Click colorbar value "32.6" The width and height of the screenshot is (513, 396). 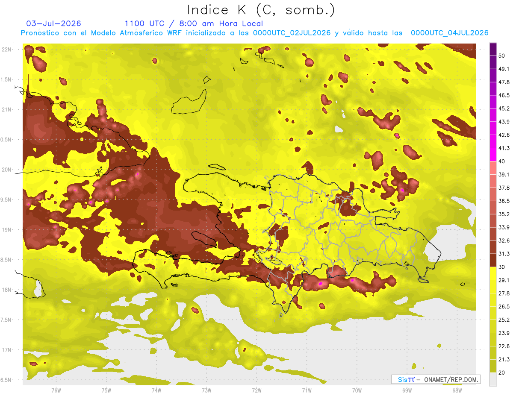(x=504, y=241)
